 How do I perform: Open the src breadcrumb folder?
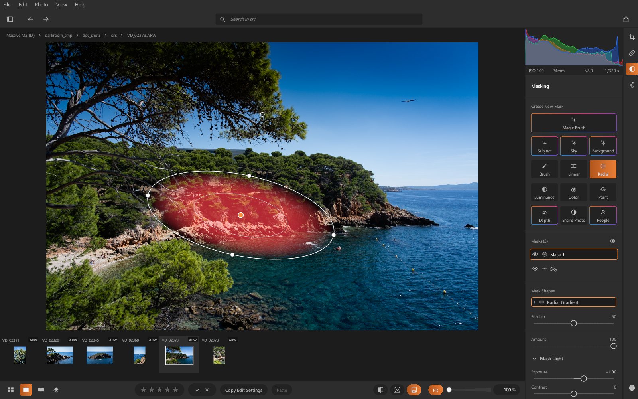pyautogui.click(x=114, y=35)
